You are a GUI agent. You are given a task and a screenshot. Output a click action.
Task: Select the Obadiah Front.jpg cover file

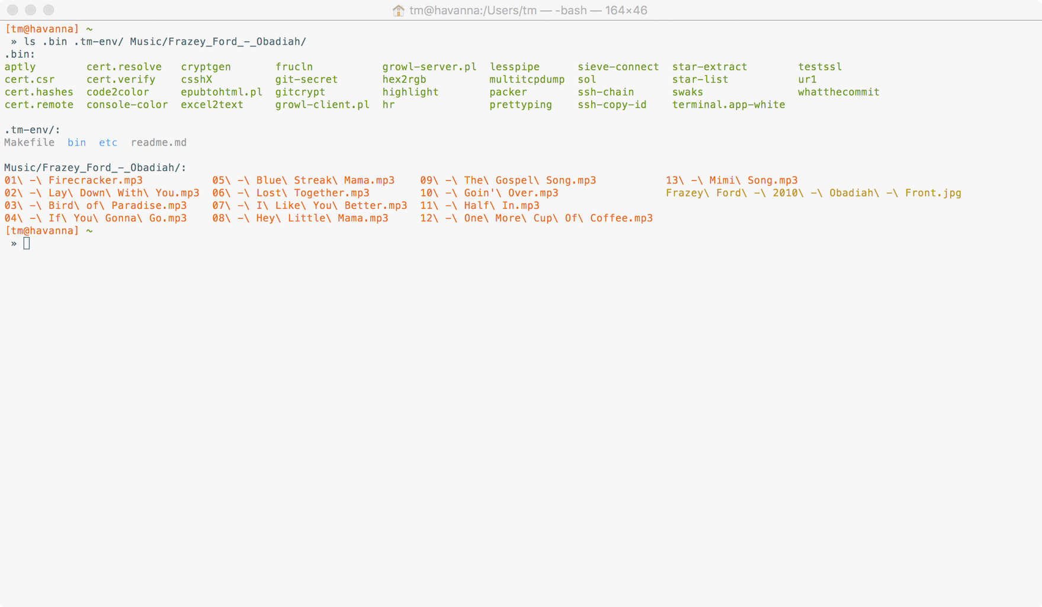(x=813, y=193)
